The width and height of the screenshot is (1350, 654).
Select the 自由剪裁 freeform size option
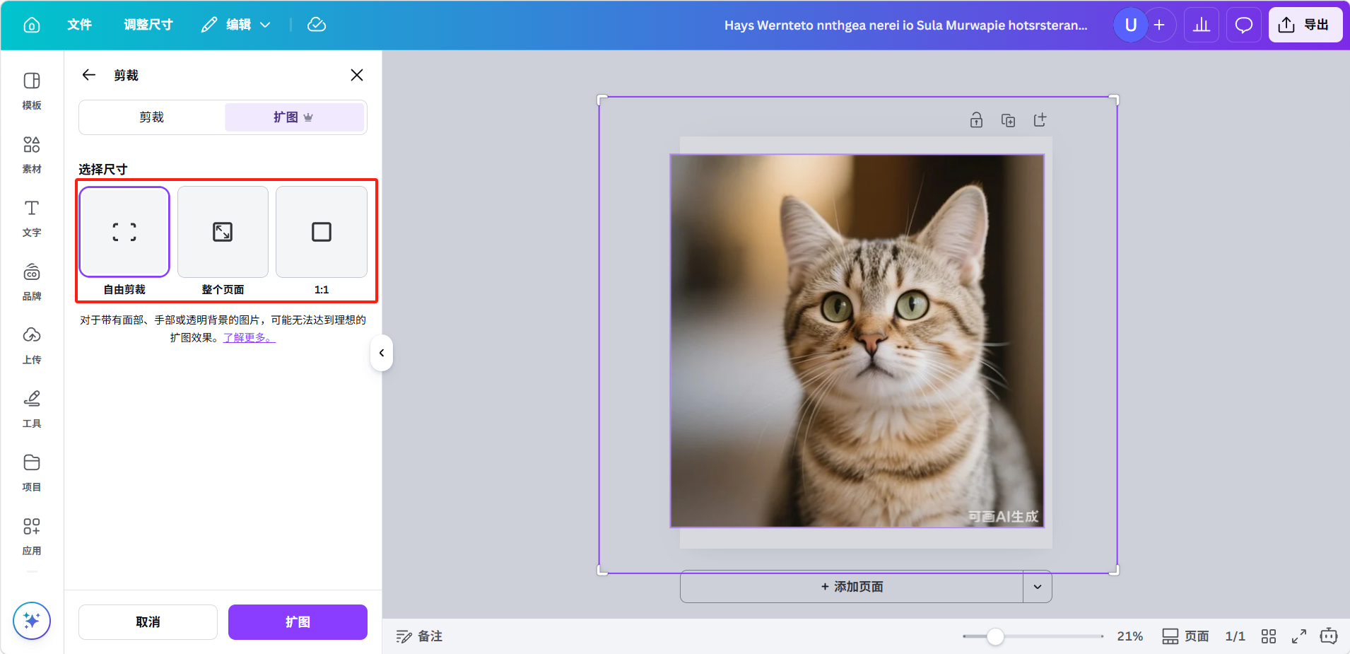[124, 232]
